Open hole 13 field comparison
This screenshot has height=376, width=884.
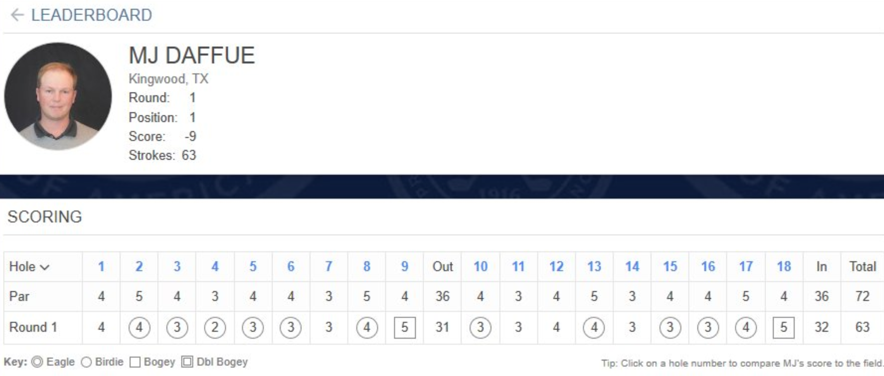[594, 267]
